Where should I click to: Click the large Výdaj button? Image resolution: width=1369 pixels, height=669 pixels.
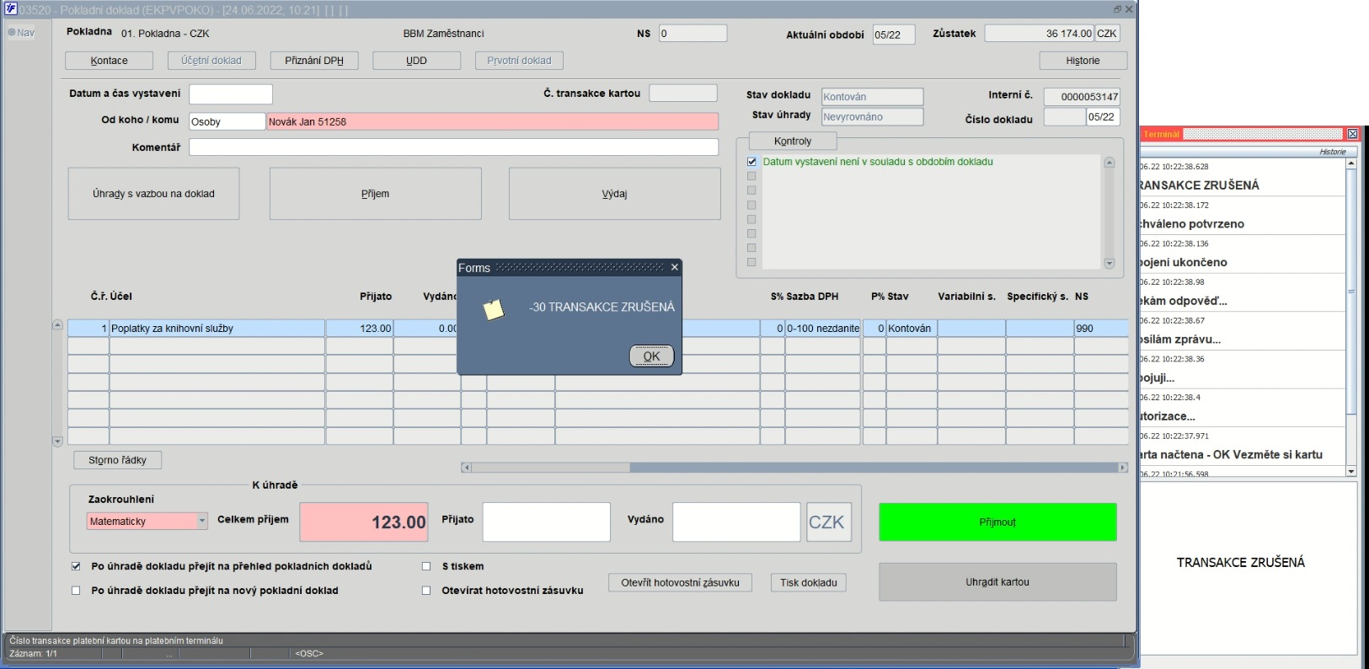point(615,194)
